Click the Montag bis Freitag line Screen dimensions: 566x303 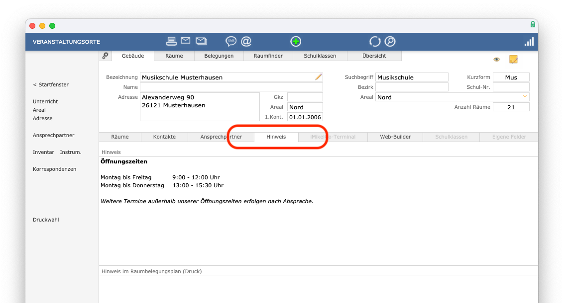160,177
